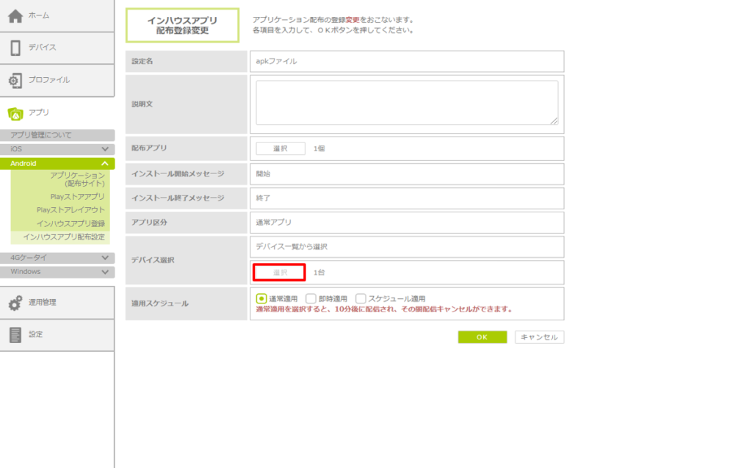Open Playストアアプリ menu item

click(x=77, y=197)
